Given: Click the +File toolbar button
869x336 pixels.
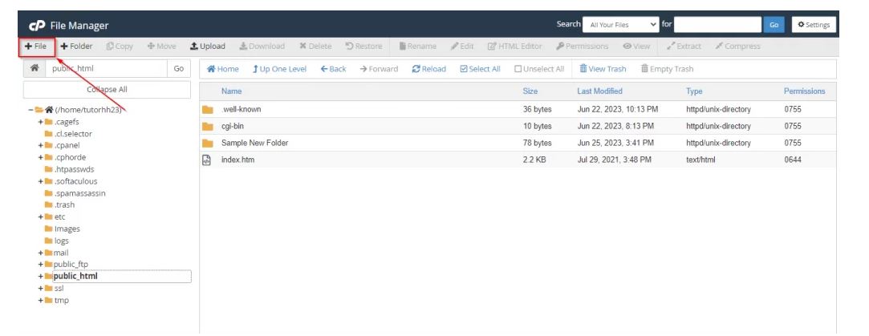Looking at the screenshot, I should coord(36,47).
